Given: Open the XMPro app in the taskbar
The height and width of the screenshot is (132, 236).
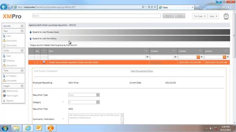Looking at the screenshot, I should 51,128.
